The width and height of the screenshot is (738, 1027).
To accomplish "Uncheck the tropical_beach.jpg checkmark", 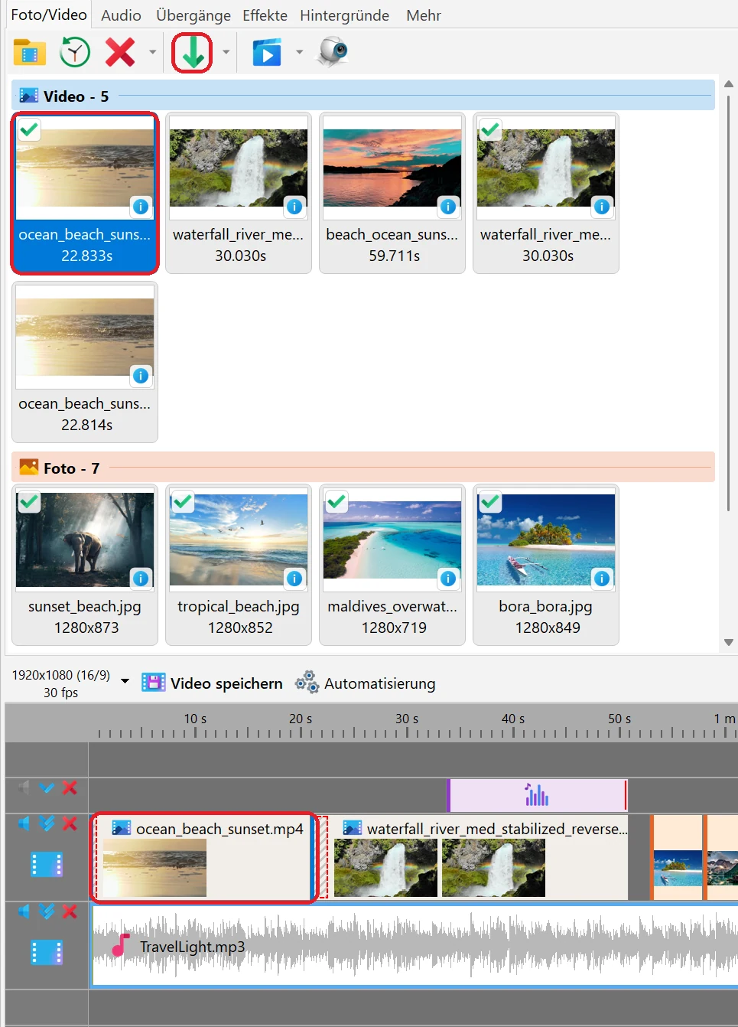I will point(183,501).
